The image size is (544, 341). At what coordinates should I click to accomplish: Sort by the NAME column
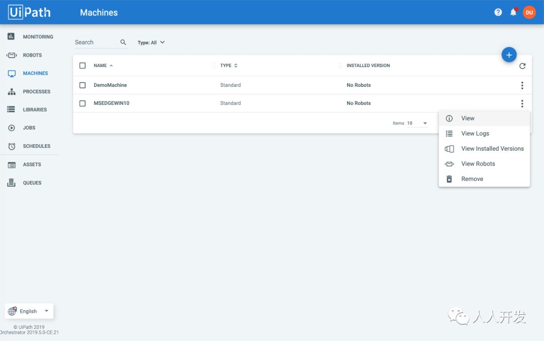[103, 66]
